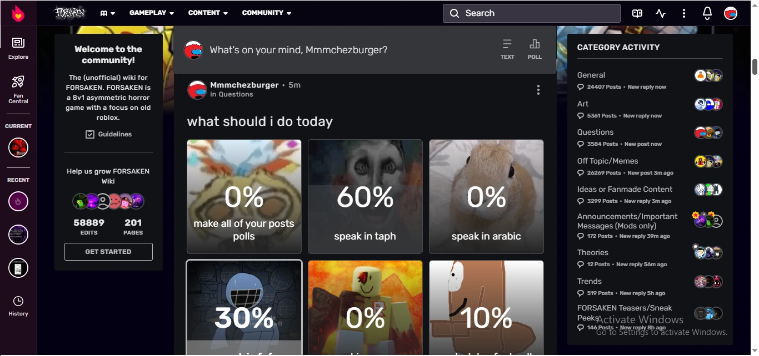The width and height of the screenshot is (759, 356).
Task: Click Theories category participant avatars
Action: point(708,253)
